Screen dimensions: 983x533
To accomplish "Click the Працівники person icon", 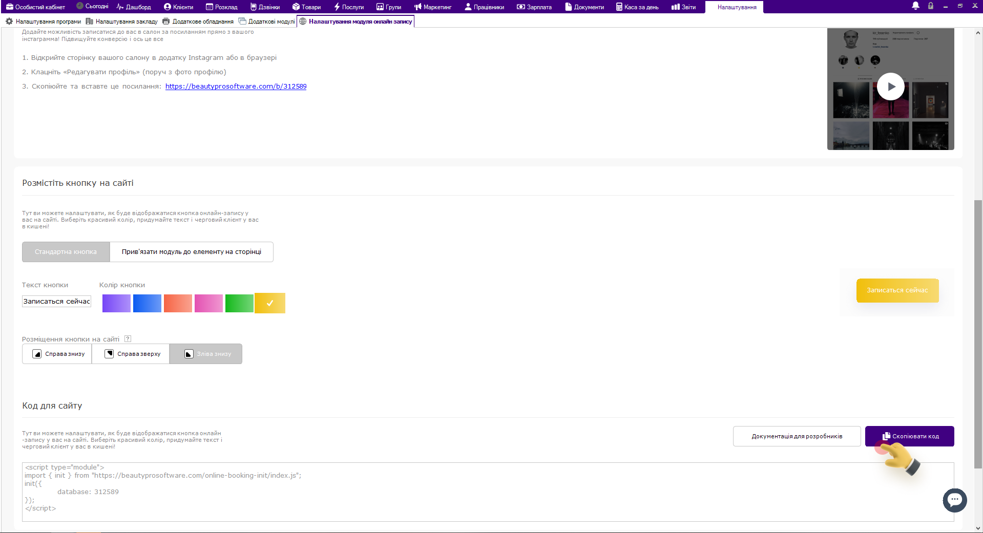I will point(468,7).
